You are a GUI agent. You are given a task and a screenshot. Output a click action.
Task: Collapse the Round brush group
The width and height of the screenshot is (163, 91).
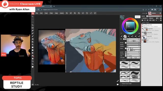tap(121, 60)
